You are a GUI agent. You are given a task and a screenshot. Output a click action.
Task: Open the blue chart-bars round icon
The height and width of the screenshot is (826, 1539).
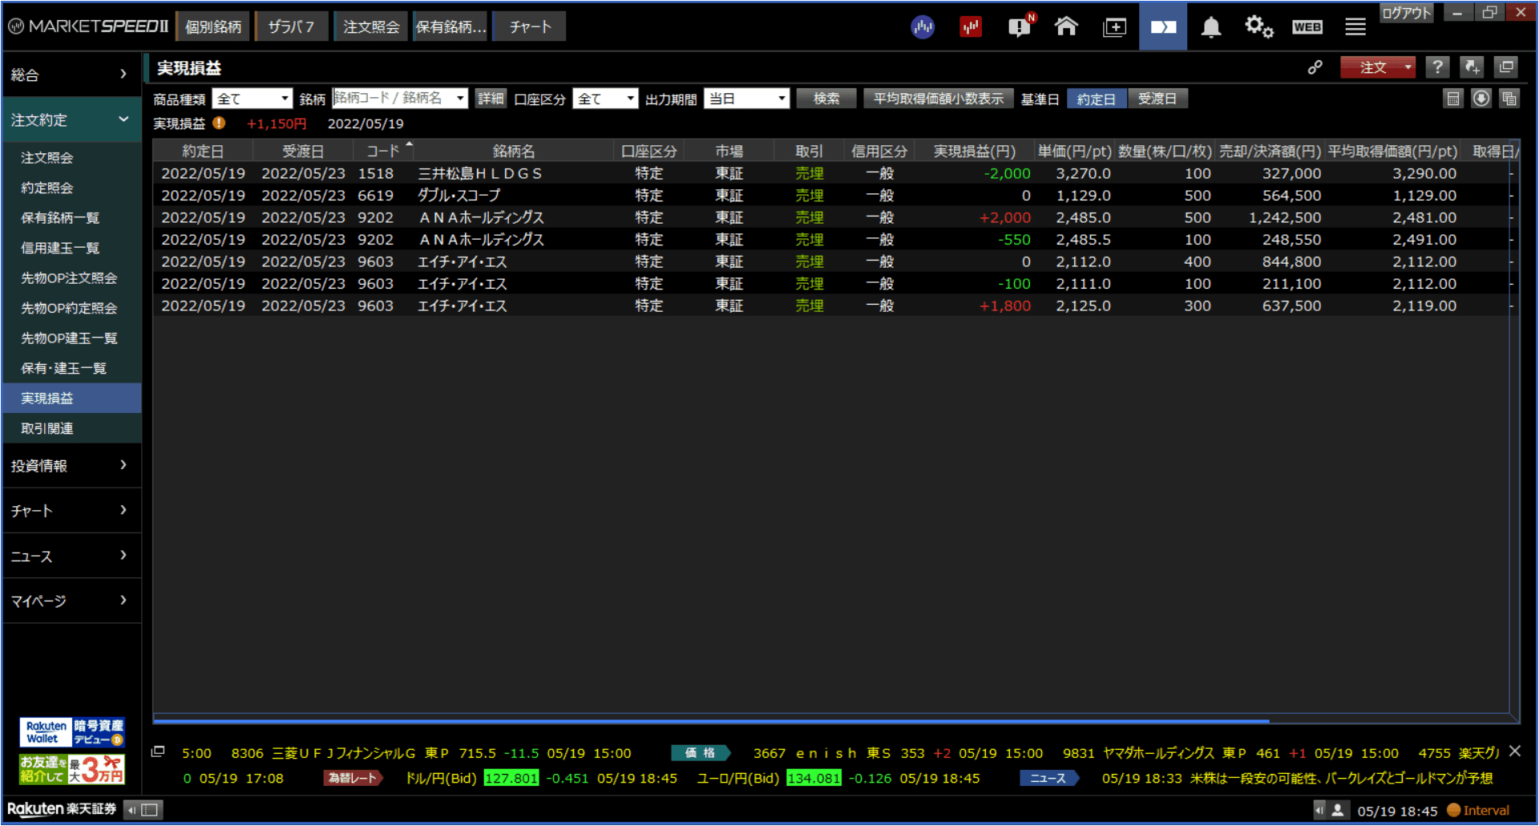click(923, 27)
